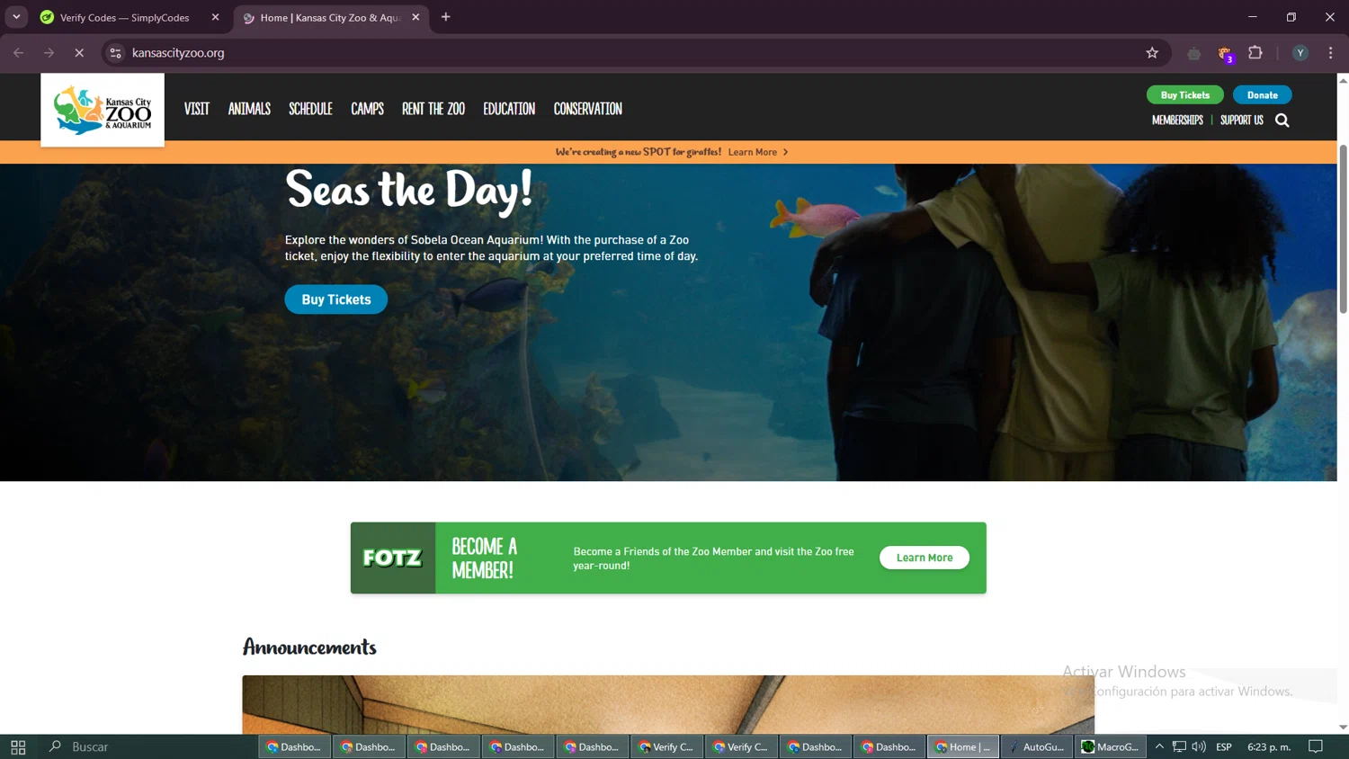View site information icon in address bar
The height and width of the screenshot is (759, 1349).
click(x=115, y=53)
